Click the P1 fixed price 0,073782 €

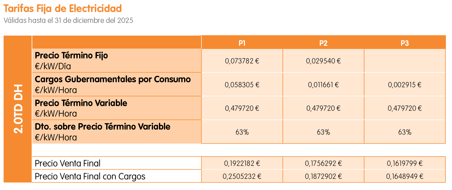242,61
